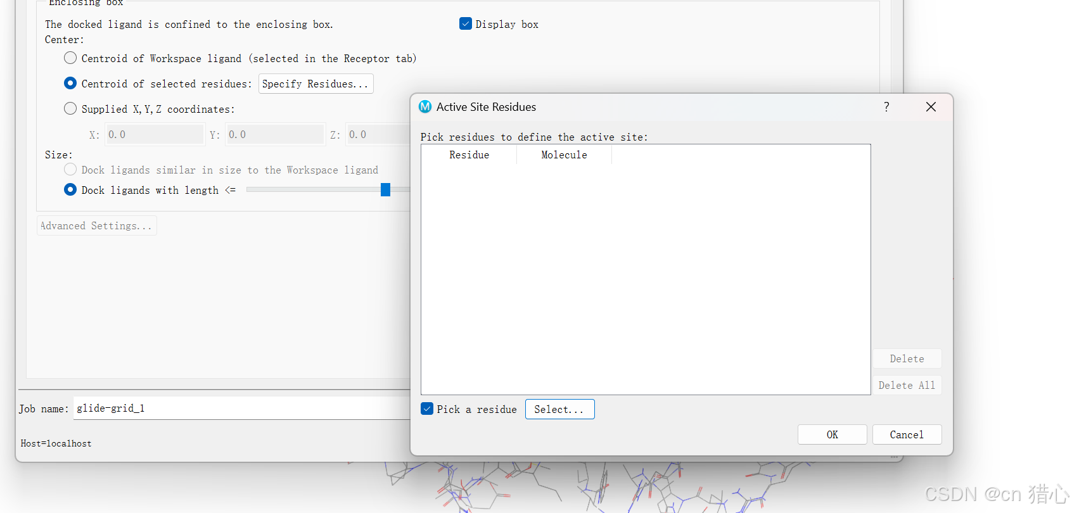This screenshot has height=513, width=1072.
Task: Close the Active Site Residues dialog
Action: coord(931,107)
